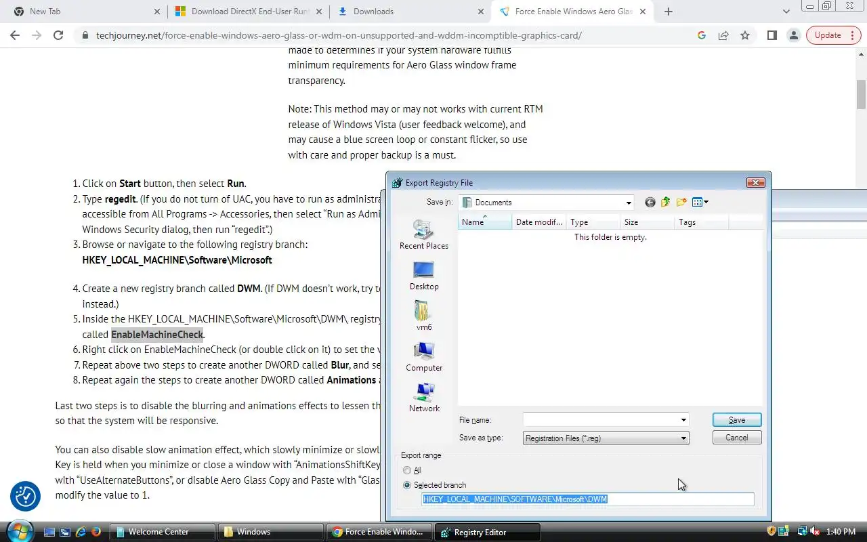Share this page icon in address bar
The width and height of the screenshot is (867, 542).
coord(723,35)
